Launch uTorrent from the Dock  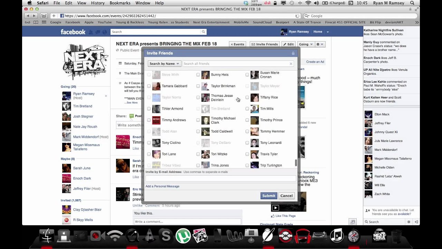[x=183, y=236]
